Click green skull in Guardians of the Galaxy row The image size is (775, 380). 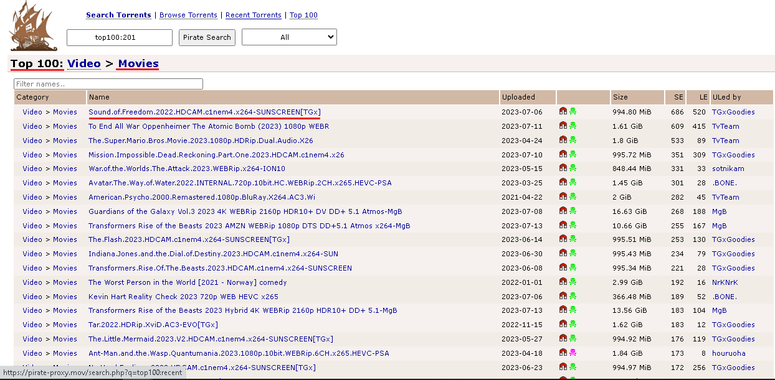(573, 211)
